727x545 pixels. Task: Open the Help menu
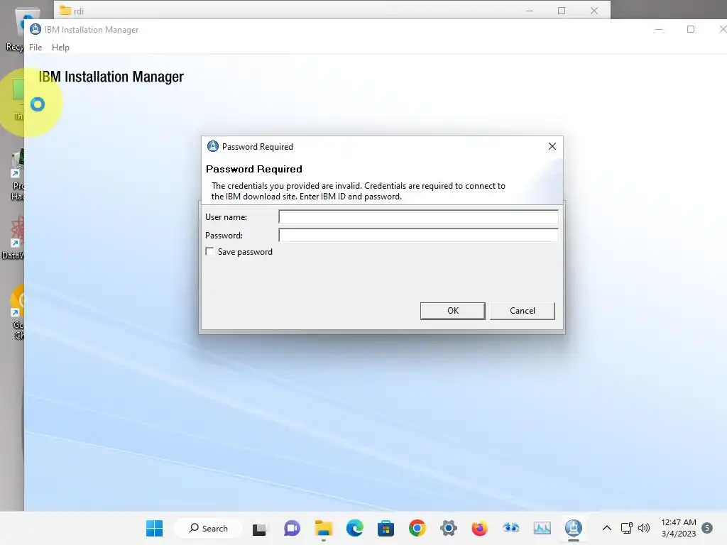point(60,48)
